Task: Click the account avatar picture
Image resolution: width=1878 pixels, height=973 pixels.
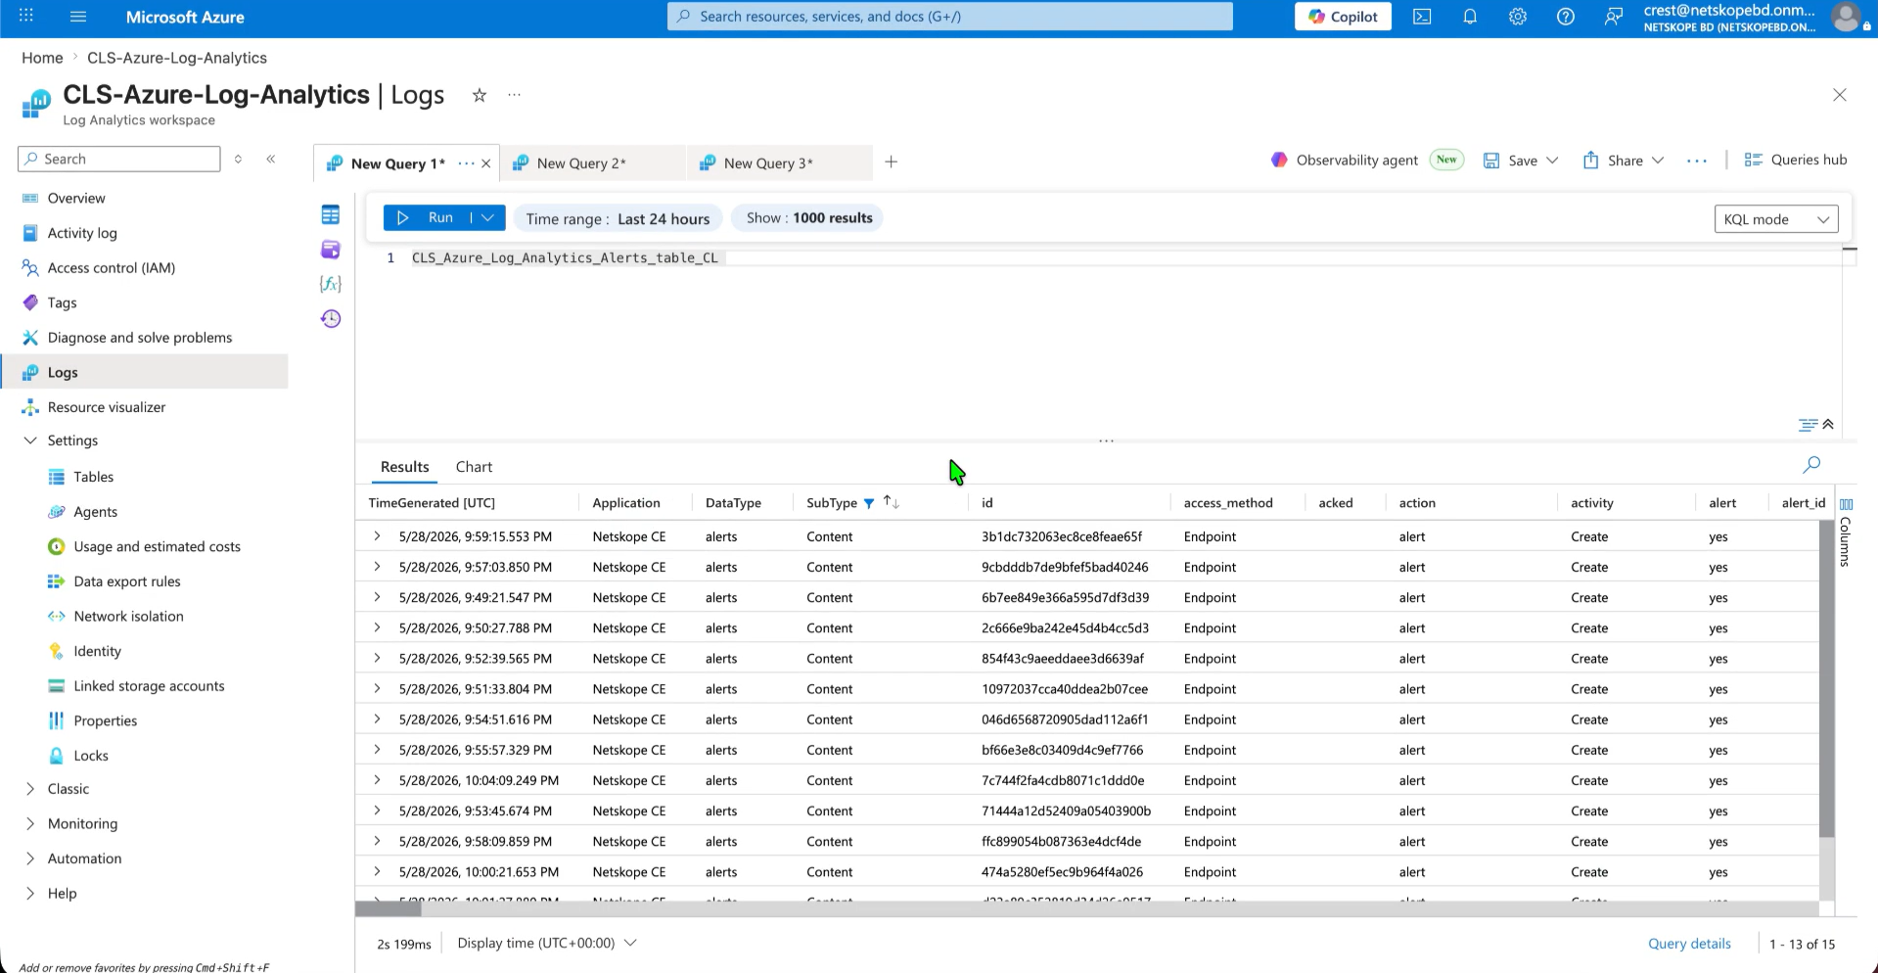Action: tap(1846, 17)
